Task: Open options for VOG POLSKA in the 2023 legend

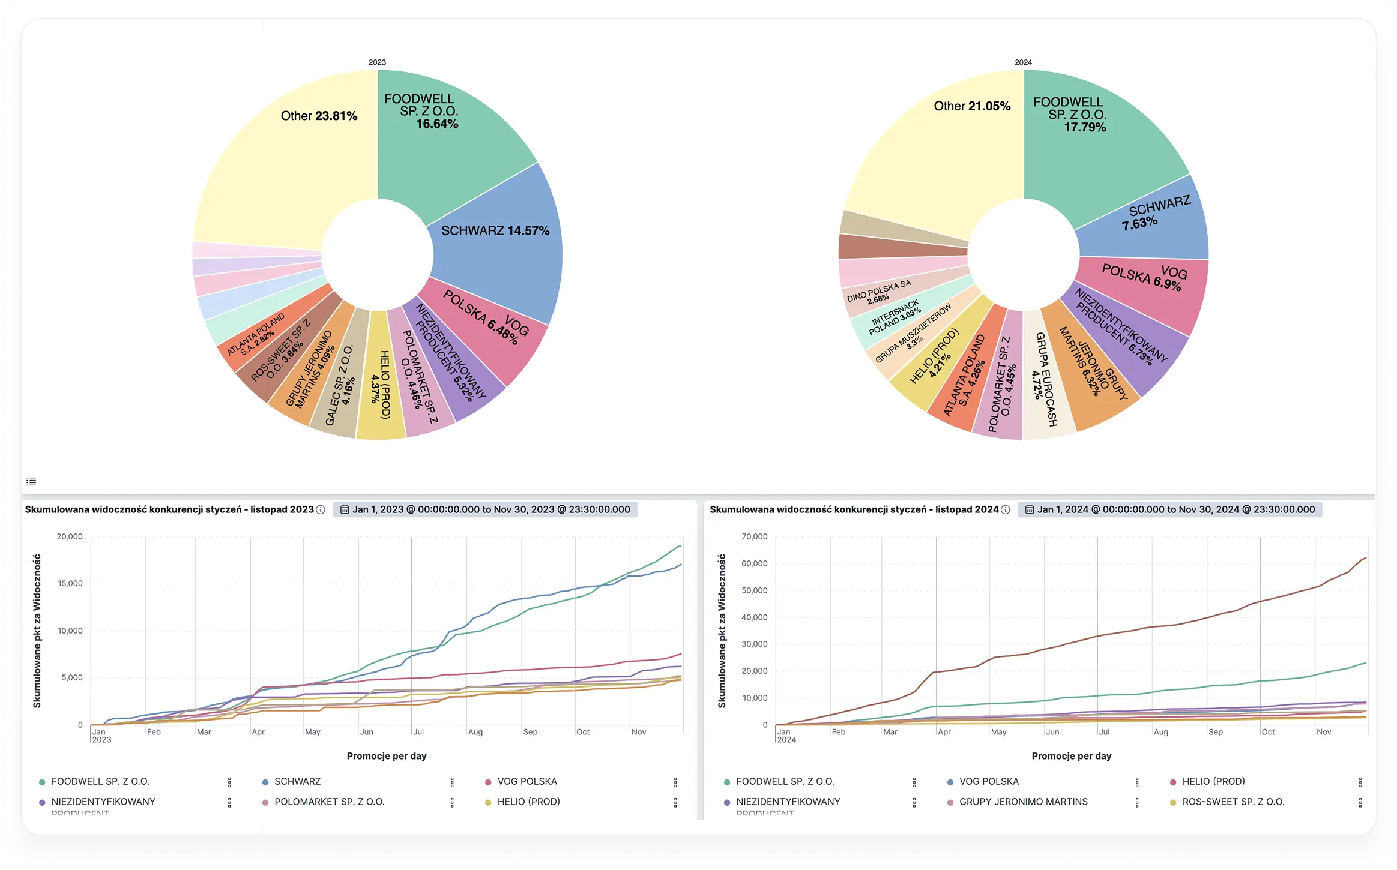Action: pyautogui.click(x=675, y=782)
